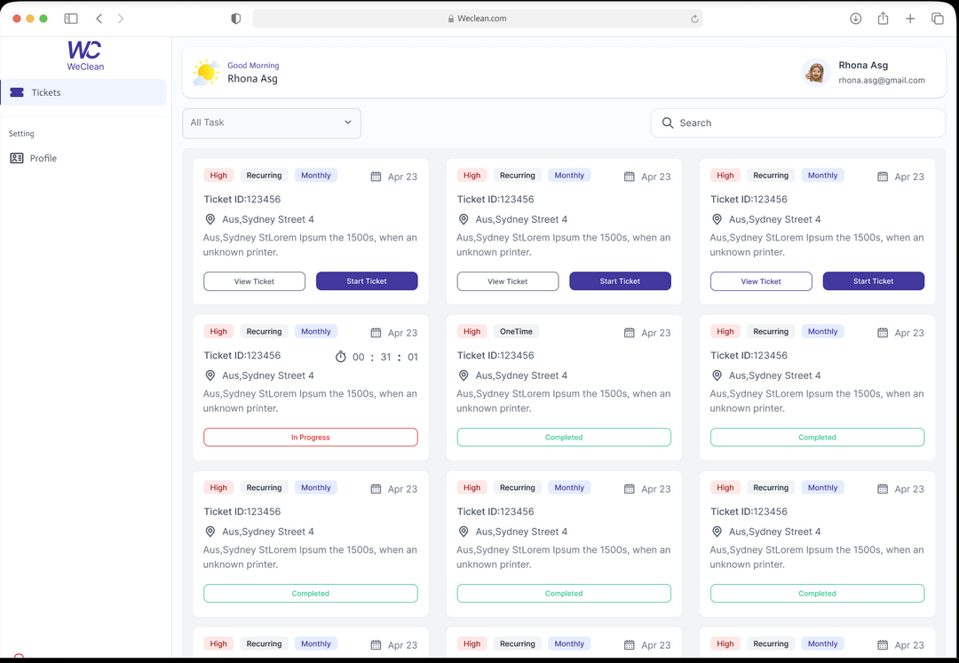This screenshot has height=663, width=959.
Task: Click inside the Search input field
Action: tap(781, 122)
